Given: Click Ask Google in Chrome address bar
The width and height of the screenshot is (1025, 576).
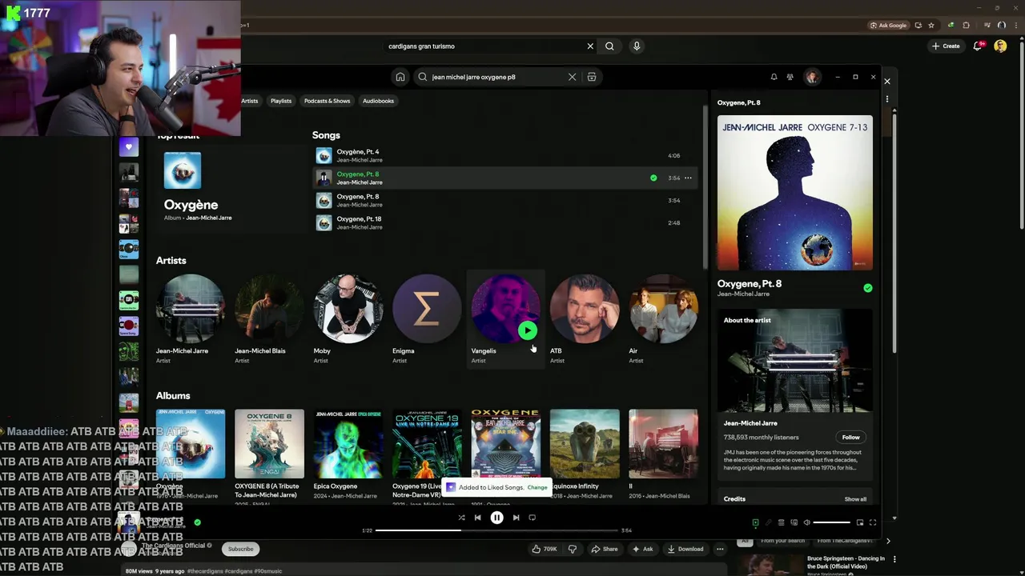Looking at the screenshot, I should pos(889,25).
